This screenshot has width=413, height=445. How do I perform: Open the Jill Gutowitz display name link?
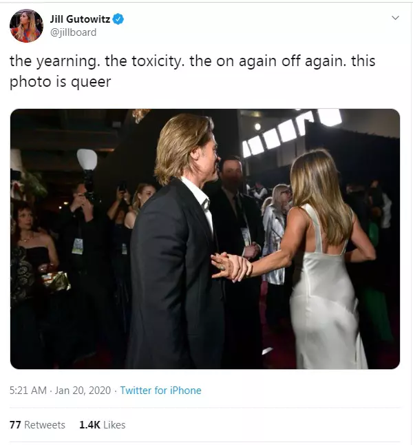coord(79,19)
